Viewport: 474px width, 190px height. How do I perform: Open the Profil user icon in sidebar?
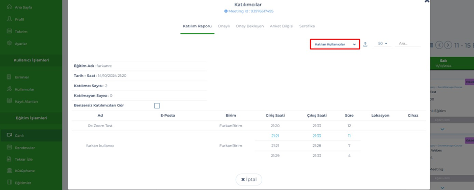[9, 19]
